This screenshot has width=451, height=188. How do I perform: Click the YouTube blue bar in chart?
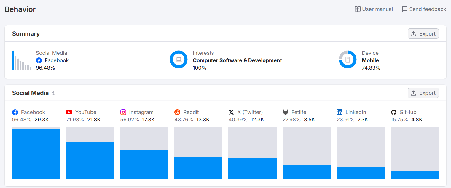90,160
